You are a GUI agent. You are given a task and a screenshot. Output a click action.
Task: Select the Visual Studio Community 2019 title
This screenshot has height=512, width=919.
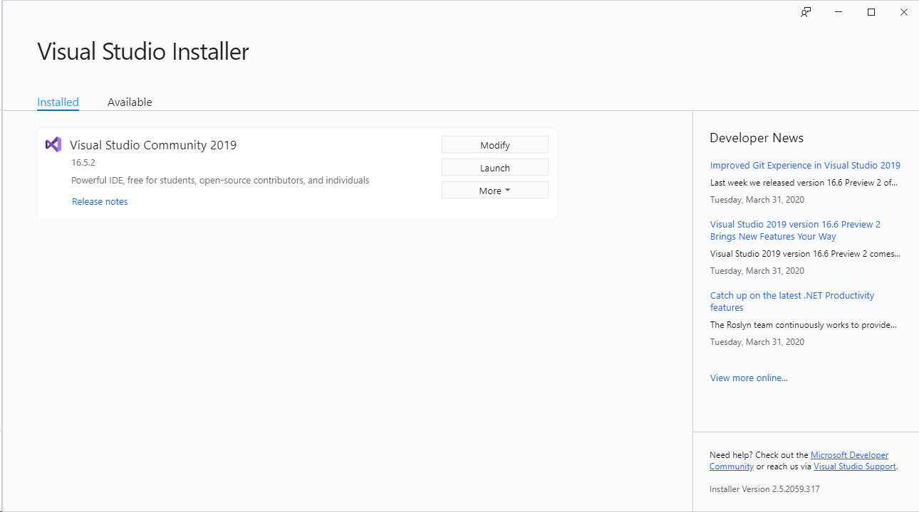tap(153, 145)
